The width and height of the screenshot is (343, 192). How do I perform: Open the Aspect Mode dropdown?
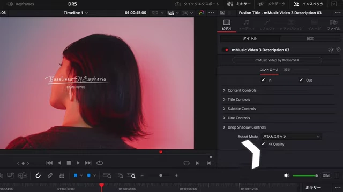(x=291, y=137)
